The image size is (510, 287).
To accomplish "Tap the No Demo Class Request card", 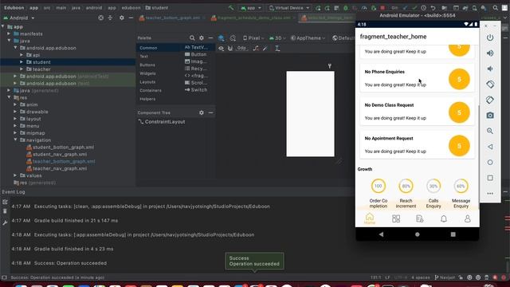I will click(x=417, y=112).
